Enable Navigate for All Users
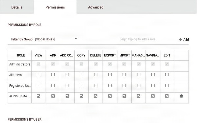This screenshot has width=197, height=123. point(153,75)
